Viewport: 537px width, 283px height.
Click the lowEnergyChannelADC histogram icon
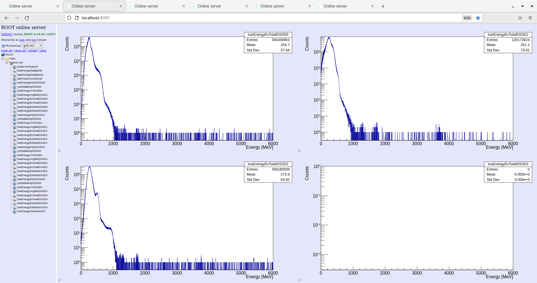[15, 212]
